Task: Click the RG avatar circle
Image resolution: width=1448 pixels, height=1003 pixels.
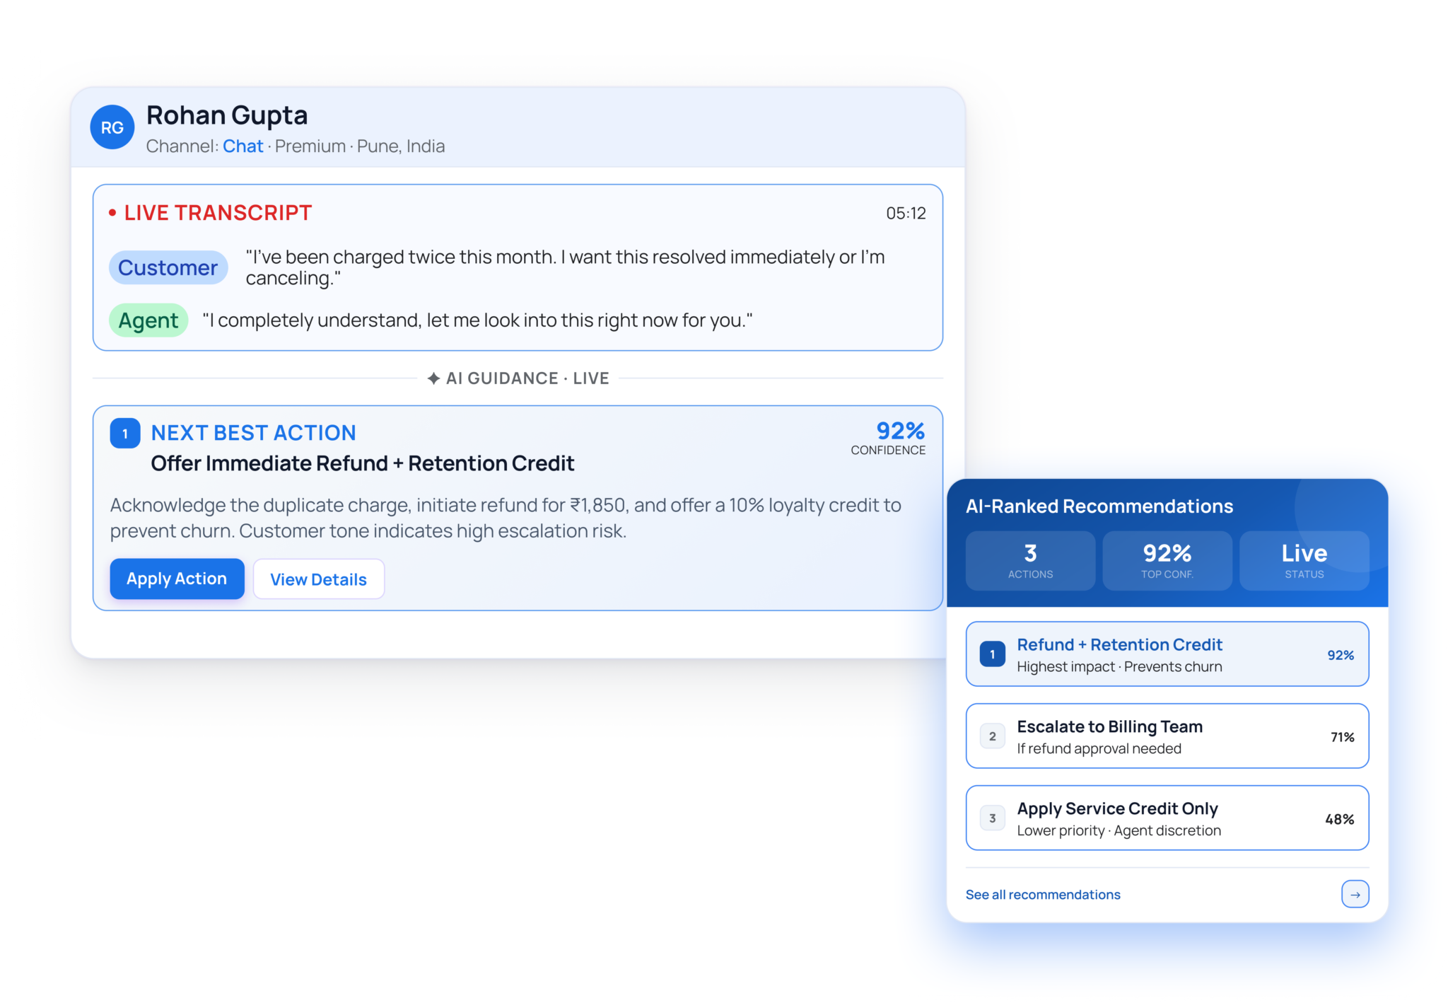Action: (x=112, y=127)
